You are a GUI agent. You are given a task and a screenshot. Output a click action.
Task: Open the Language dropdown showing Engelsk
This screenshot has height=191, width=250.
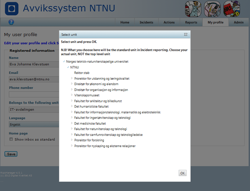[34, 124]
